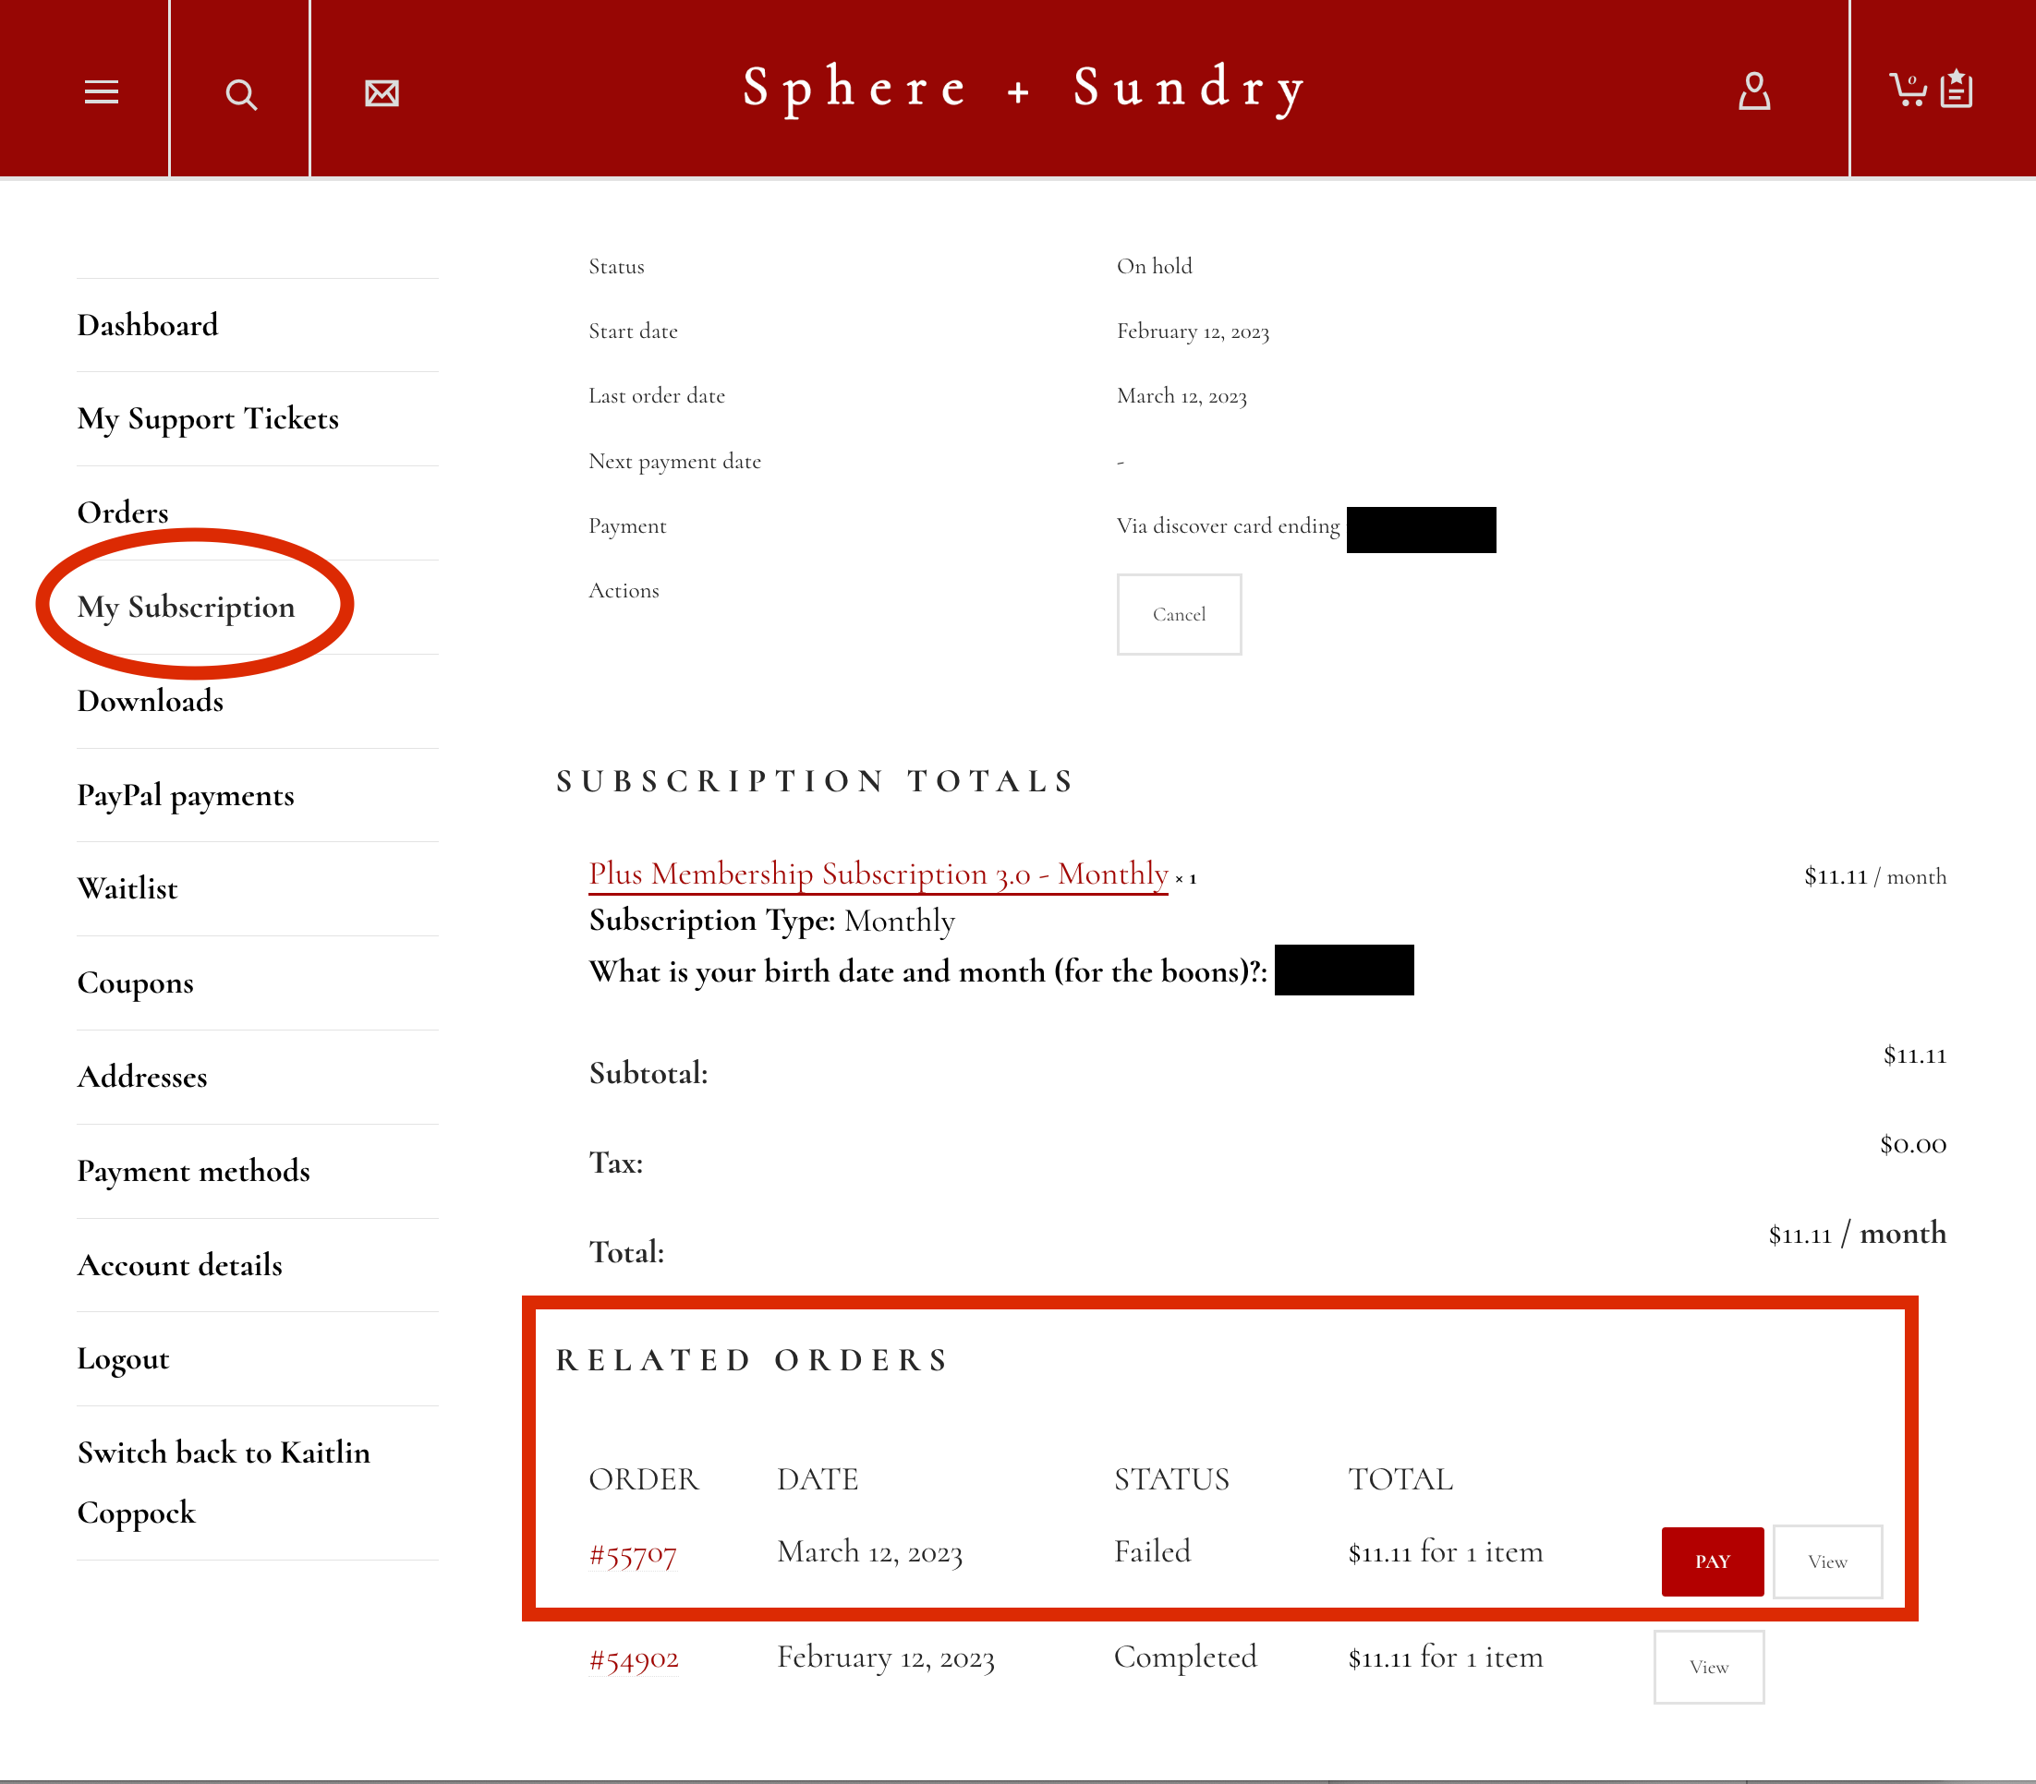Open the hamburger menu icon
This screenshot has width=2036, height=1784.
pos(101,91)
